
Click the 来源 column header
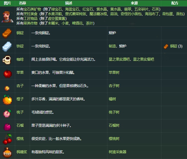tap(134, 3)
